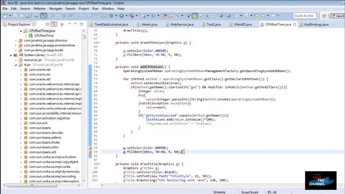Open the File menu

[5, 9]
